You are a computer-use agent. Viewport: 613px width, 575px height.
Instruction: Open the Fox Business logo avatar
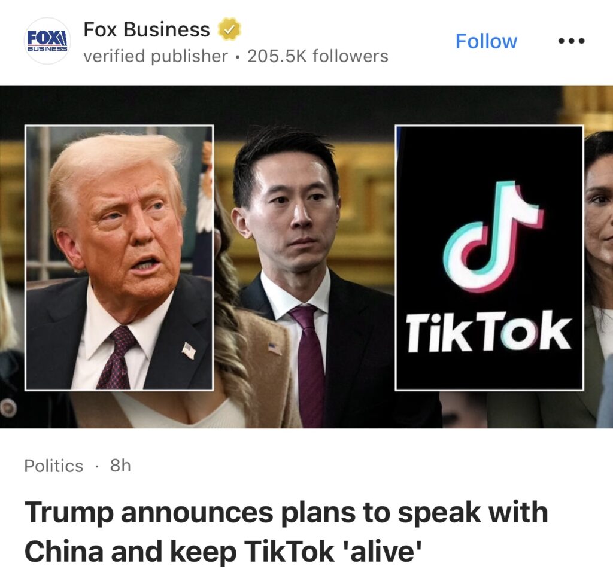[47, 41]
